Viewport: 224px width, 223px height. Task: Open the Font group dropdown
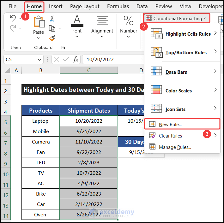[x=77, y=37]
